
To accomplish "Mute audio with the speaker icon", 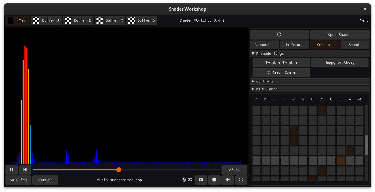I will pos(228,180).
